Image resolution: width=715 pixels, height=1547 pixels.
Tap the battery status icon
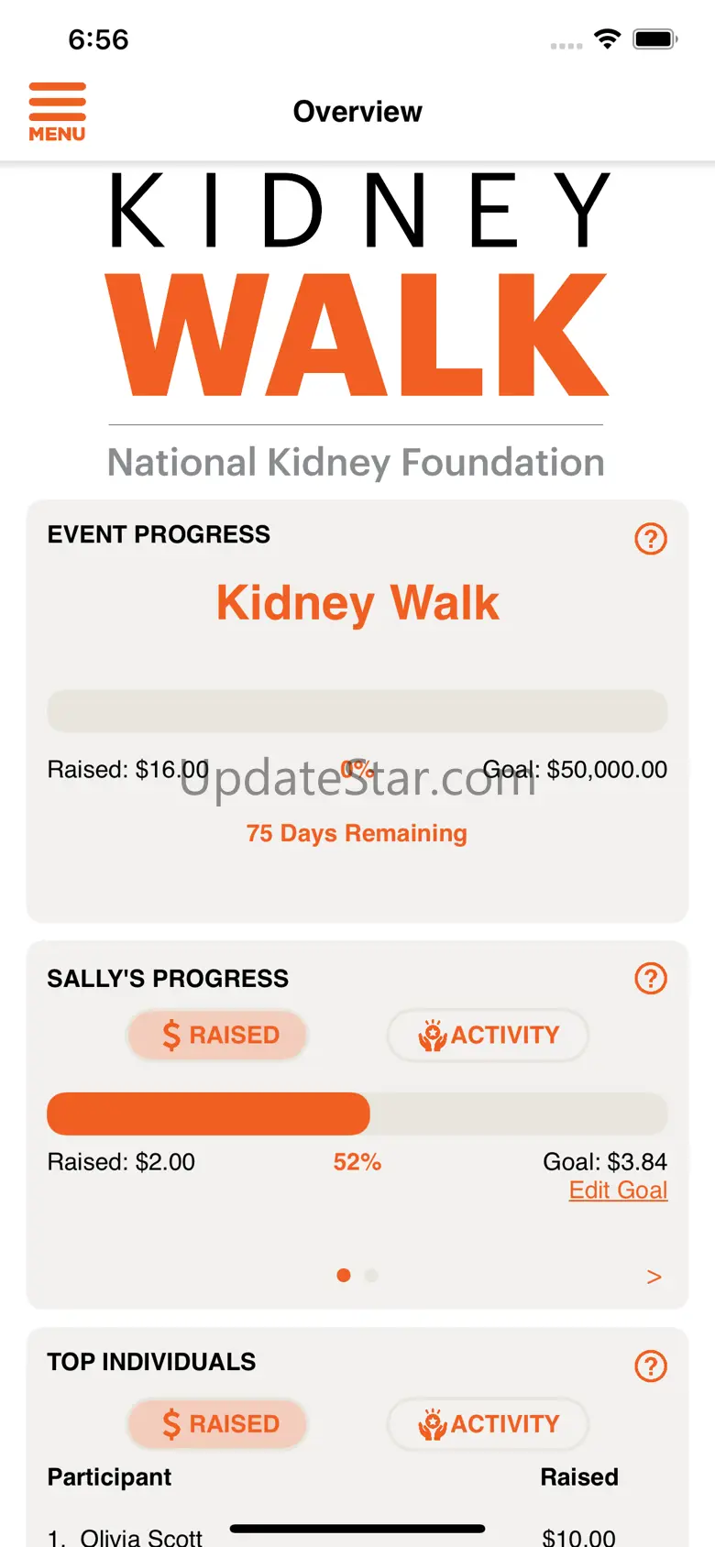(x=655, y=38)
